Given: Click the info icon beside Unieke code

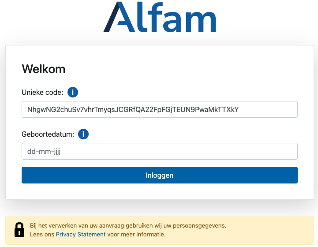Looking at the screenshot, I should point(73,92).
